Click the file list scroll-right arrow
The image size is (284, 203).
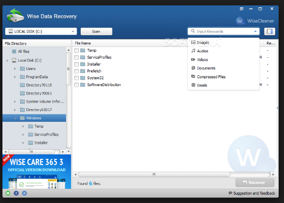point(273,174)
